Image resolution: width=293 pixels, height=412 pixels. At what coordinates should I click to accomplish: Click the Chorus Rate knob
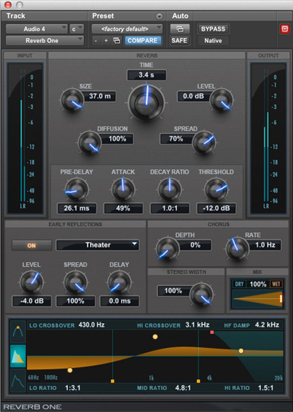coord(237,249)
